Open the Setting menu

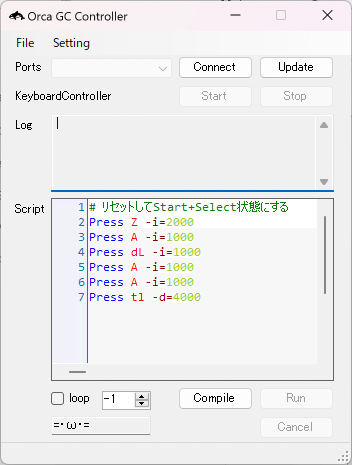click(x=71, y=43)
